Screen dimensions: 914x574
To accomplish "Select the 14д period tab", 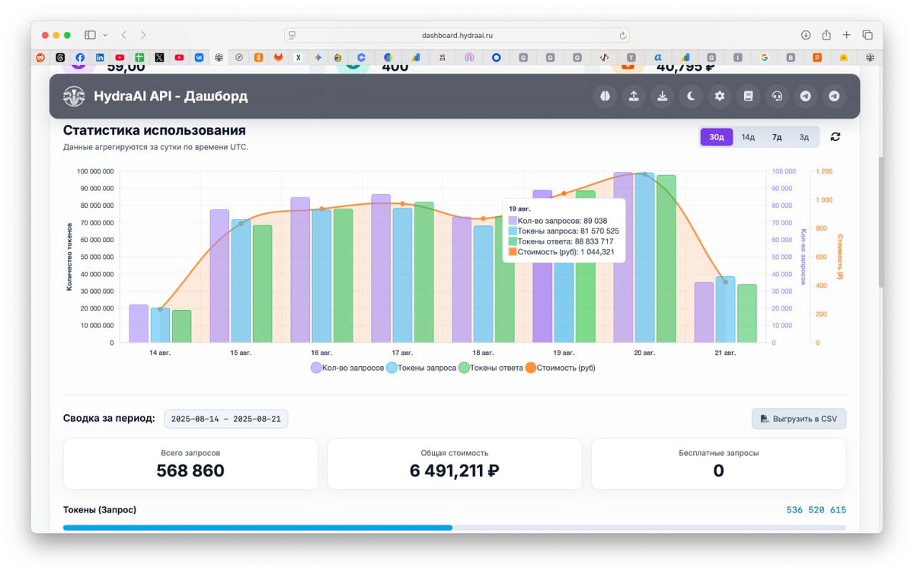I will pos(748,137).
